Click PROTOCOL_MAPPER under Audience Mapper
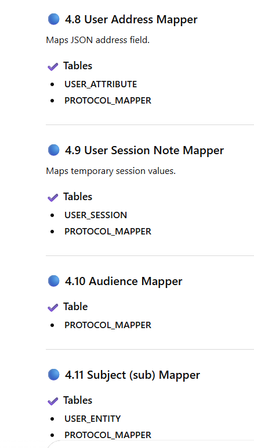Viewport: 254px width, 448px height. (x=108, y=325)
